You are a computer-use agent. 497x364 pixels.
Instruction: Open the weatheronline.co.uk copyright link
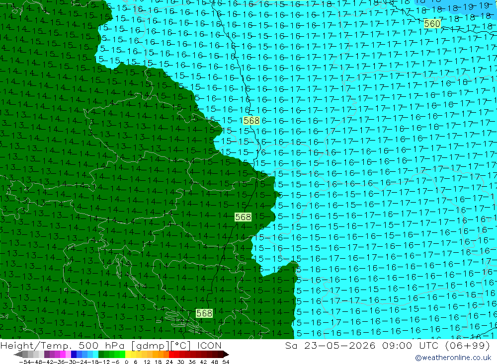pyautogui.click(x=453, y=358)
